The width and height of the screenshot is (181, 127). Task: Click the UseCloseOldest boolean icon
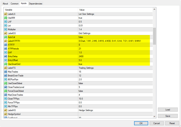[6, 83]
